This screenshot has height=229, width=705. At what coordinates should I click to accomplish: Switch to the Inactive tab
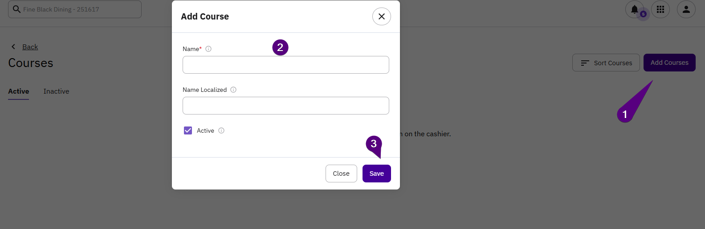point(56,91)
